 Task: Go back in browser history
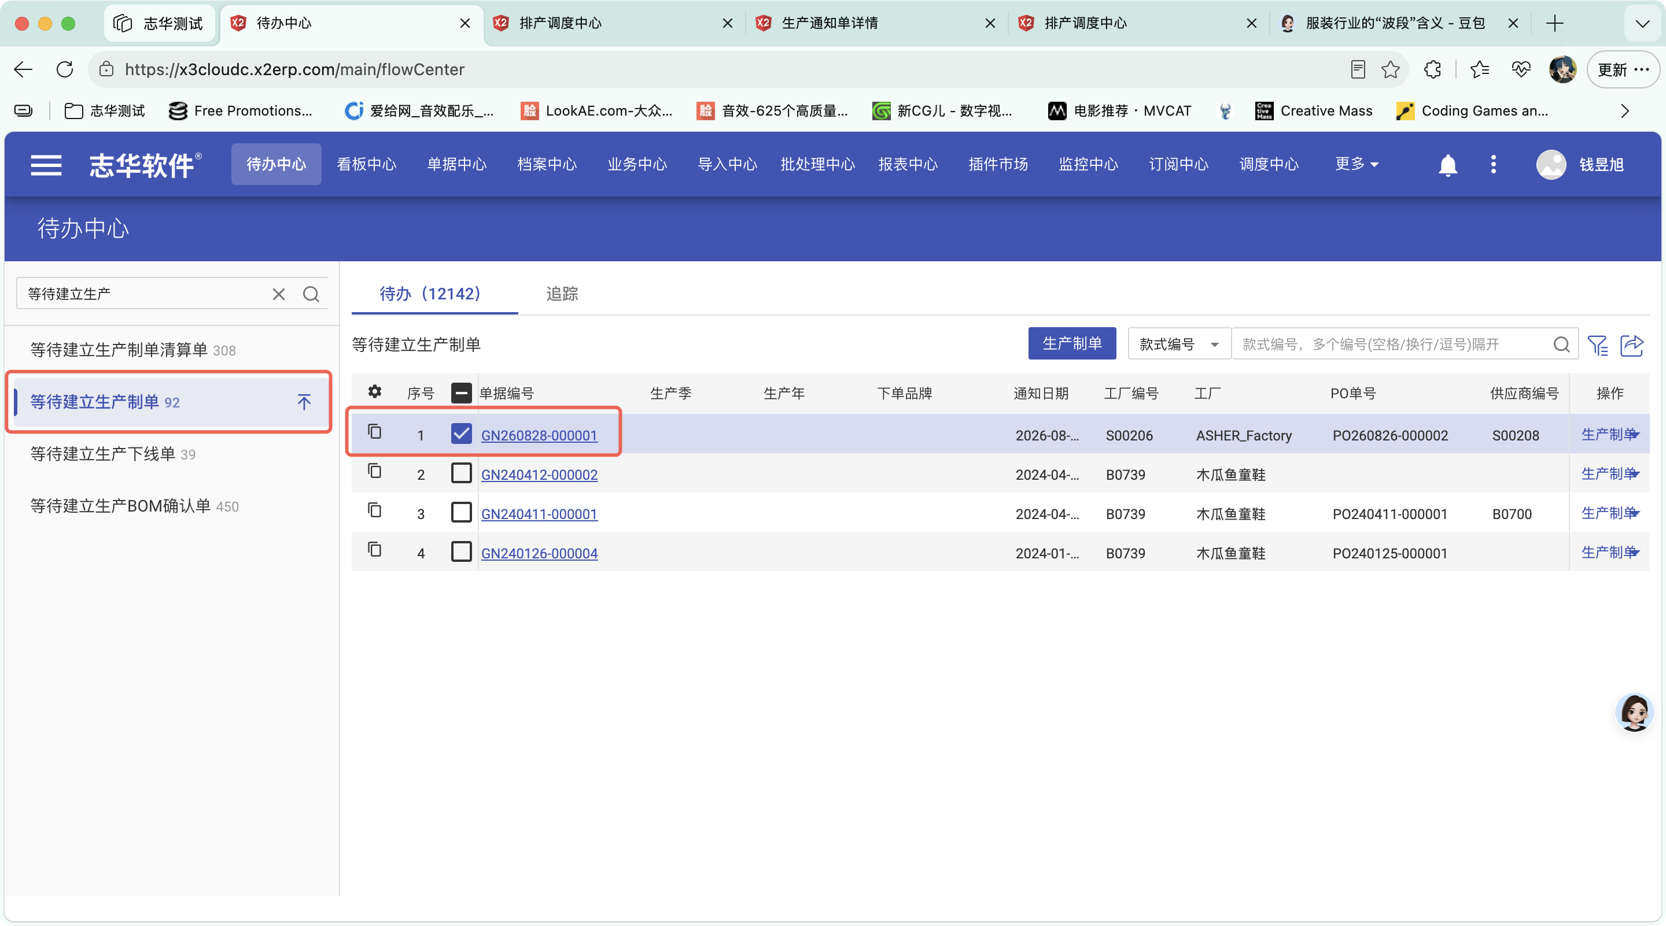(x=23, y=69)
